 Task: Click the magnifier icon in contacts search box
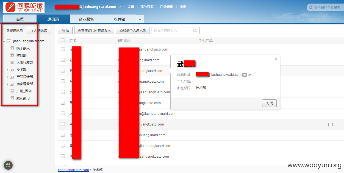pyautogui.click(x=195, y=30)
